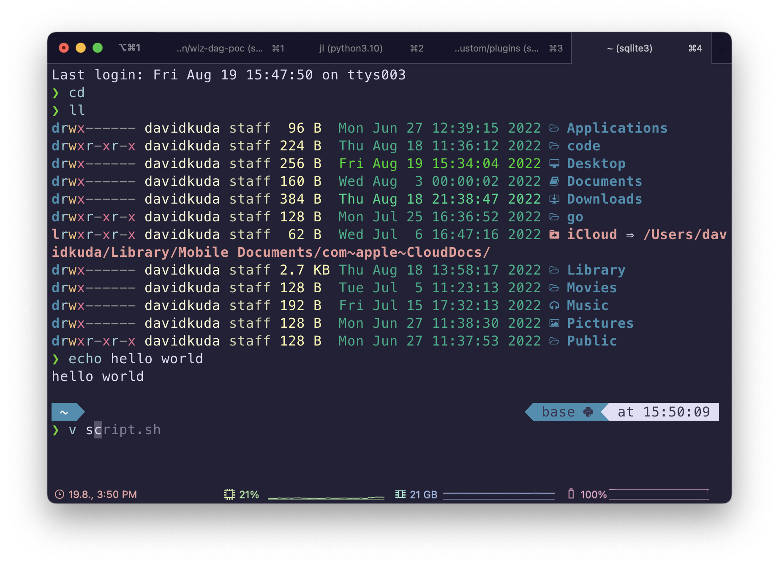Image resolution: width=779 pixels, height=566 pixels.
Task: Click the CPU usage graph line
Action: (x=326, y=498)
